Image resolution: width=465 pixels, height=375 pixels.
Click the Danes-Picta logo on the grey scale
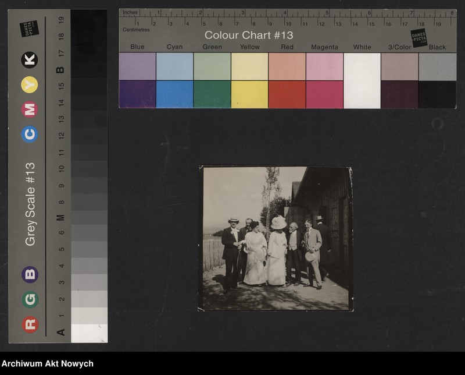tap(30, 29)
